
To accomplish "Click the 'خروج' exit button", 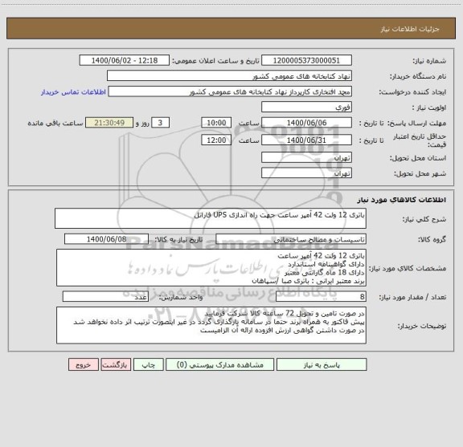I will 84,364.
